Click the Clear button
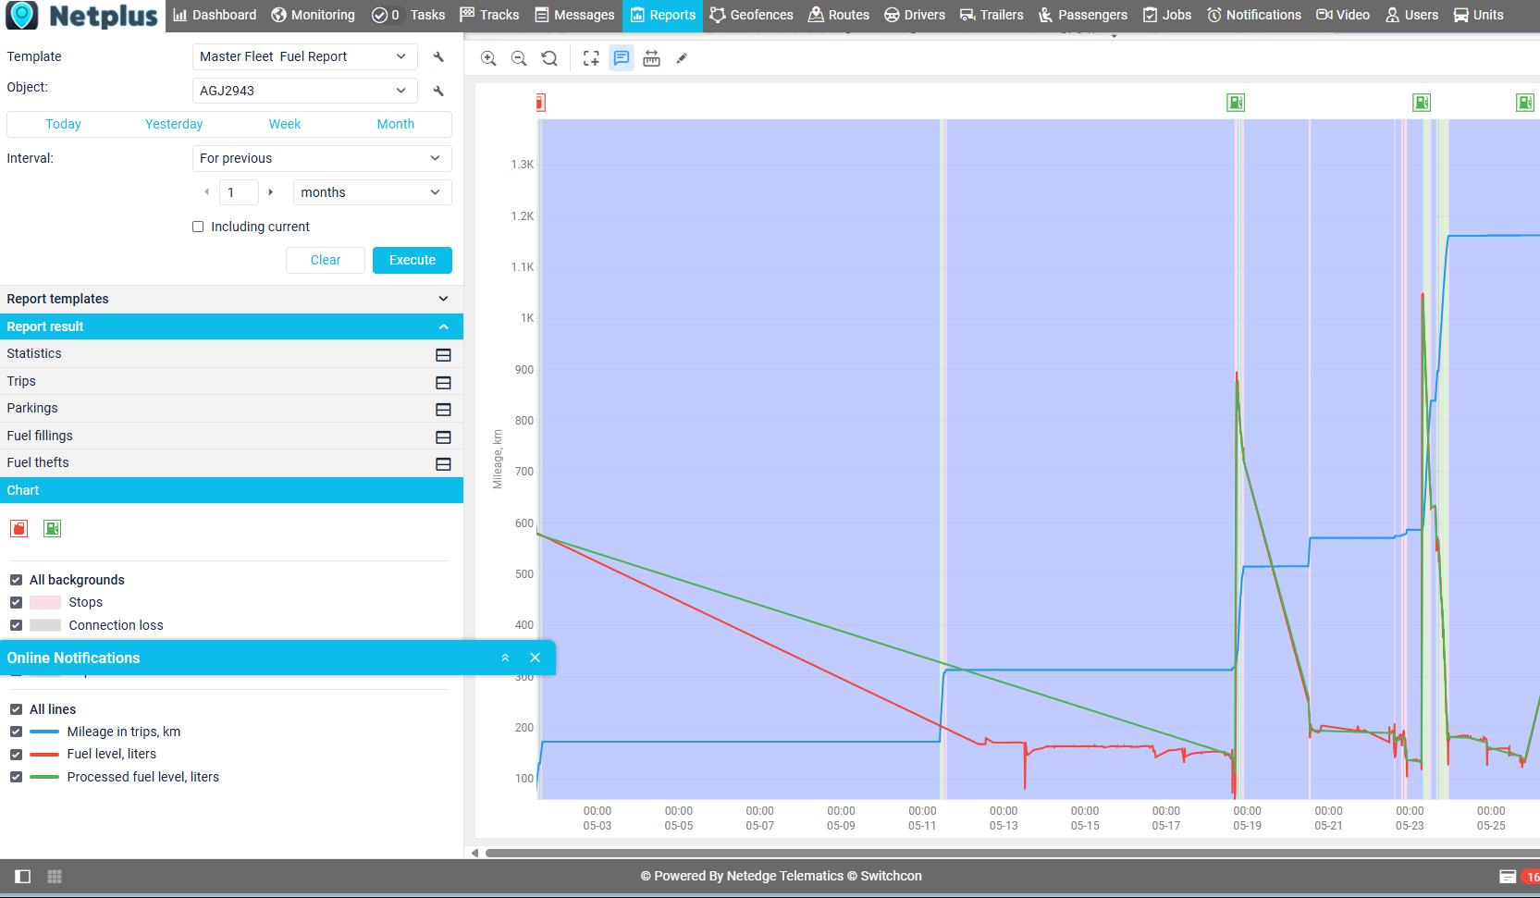The height and width of the screenshot is (898, 1540). [x=326, y=260]
